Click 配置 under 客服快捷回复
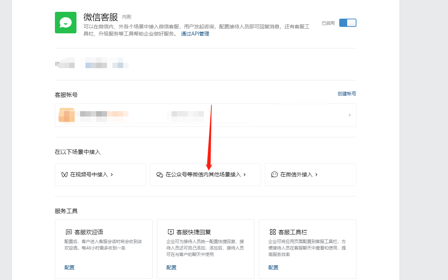Image resolution: width=448 pixels, height=280 pixels. coord(172,267)
